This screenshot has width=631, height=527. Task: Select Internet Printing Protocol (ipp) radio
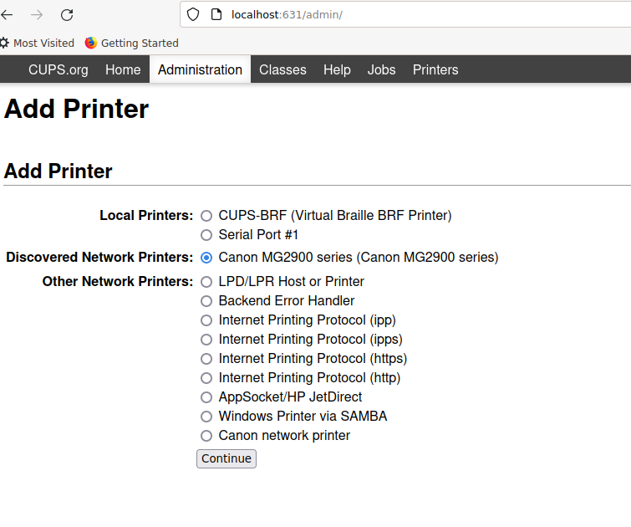[x=206, y=320]
